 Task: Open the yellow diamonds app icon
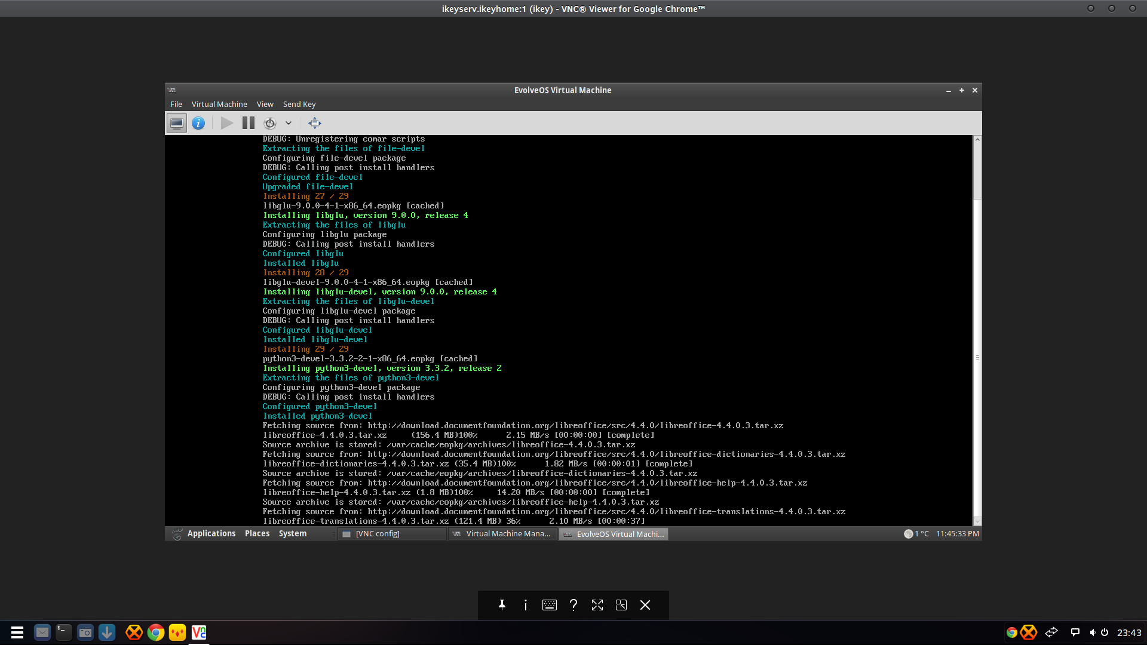click(x=177, y=632)
